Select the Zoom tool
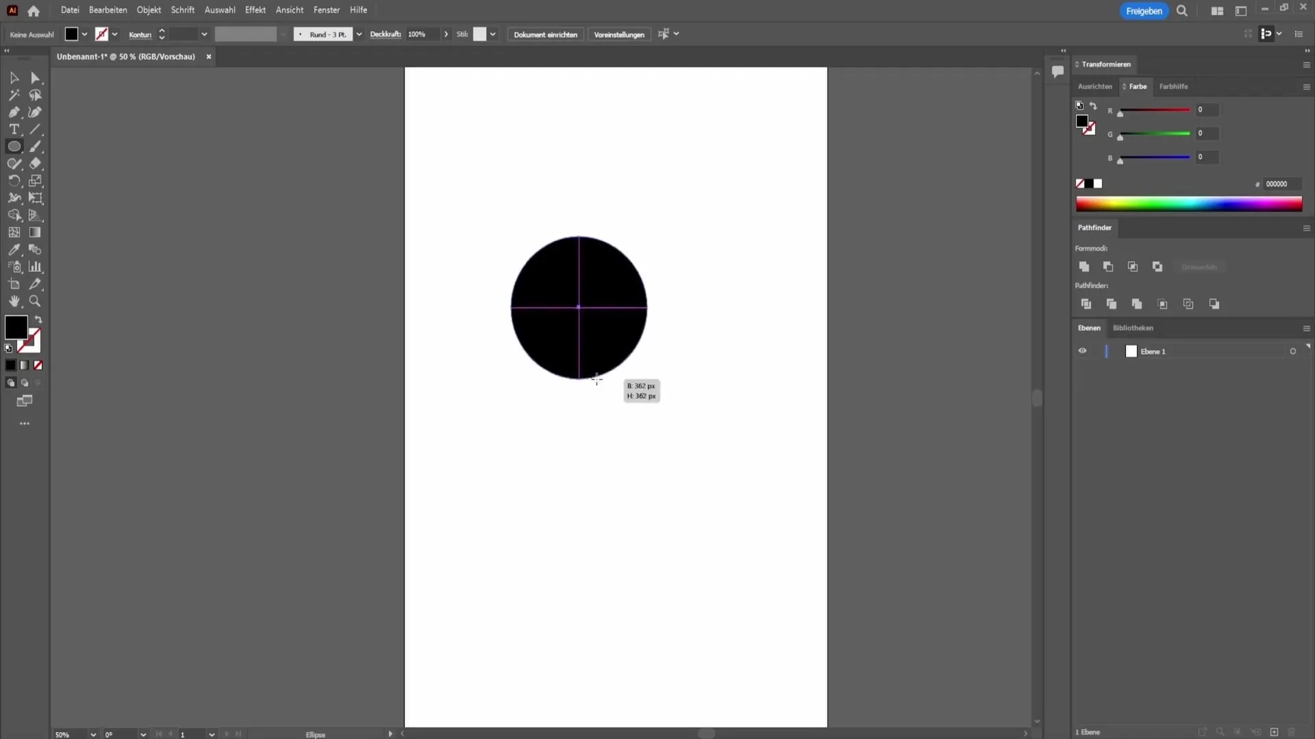The image size is (1315, 739). (35, 301)
